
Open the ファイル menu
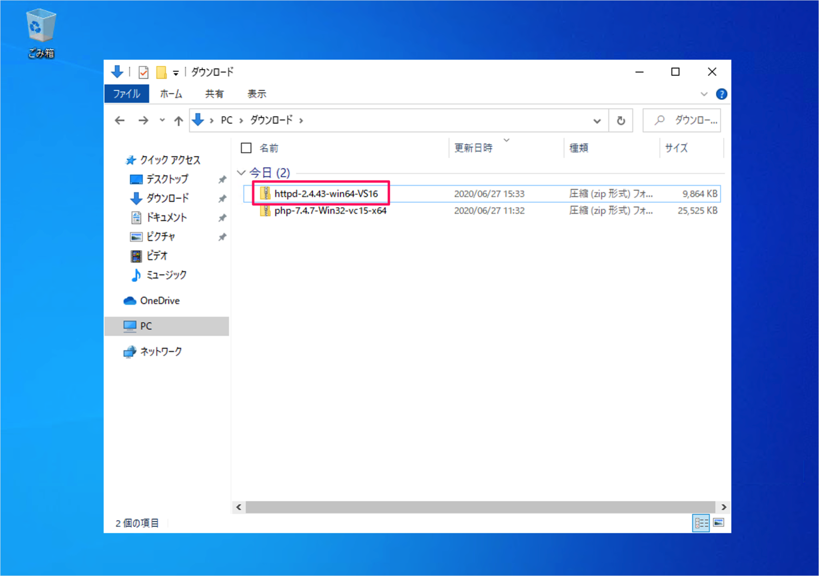pyautogui.click(x=126, y=94)
